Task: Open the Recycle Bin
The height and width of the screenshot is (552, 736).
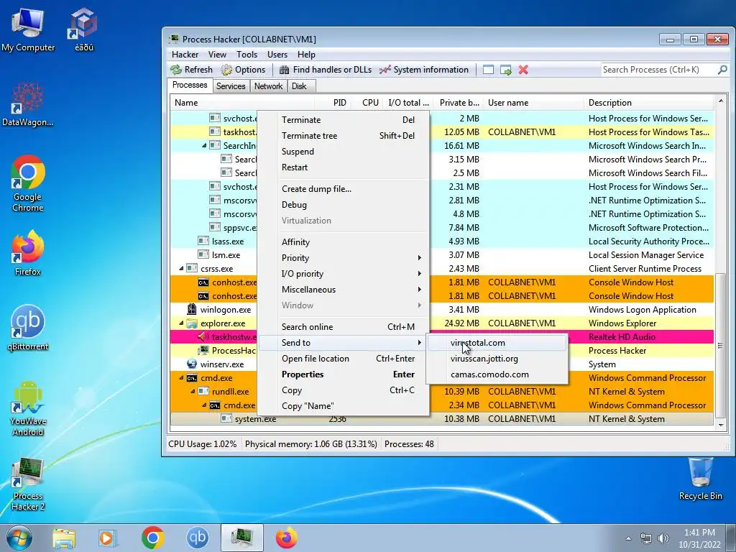Action: point(700,479)
